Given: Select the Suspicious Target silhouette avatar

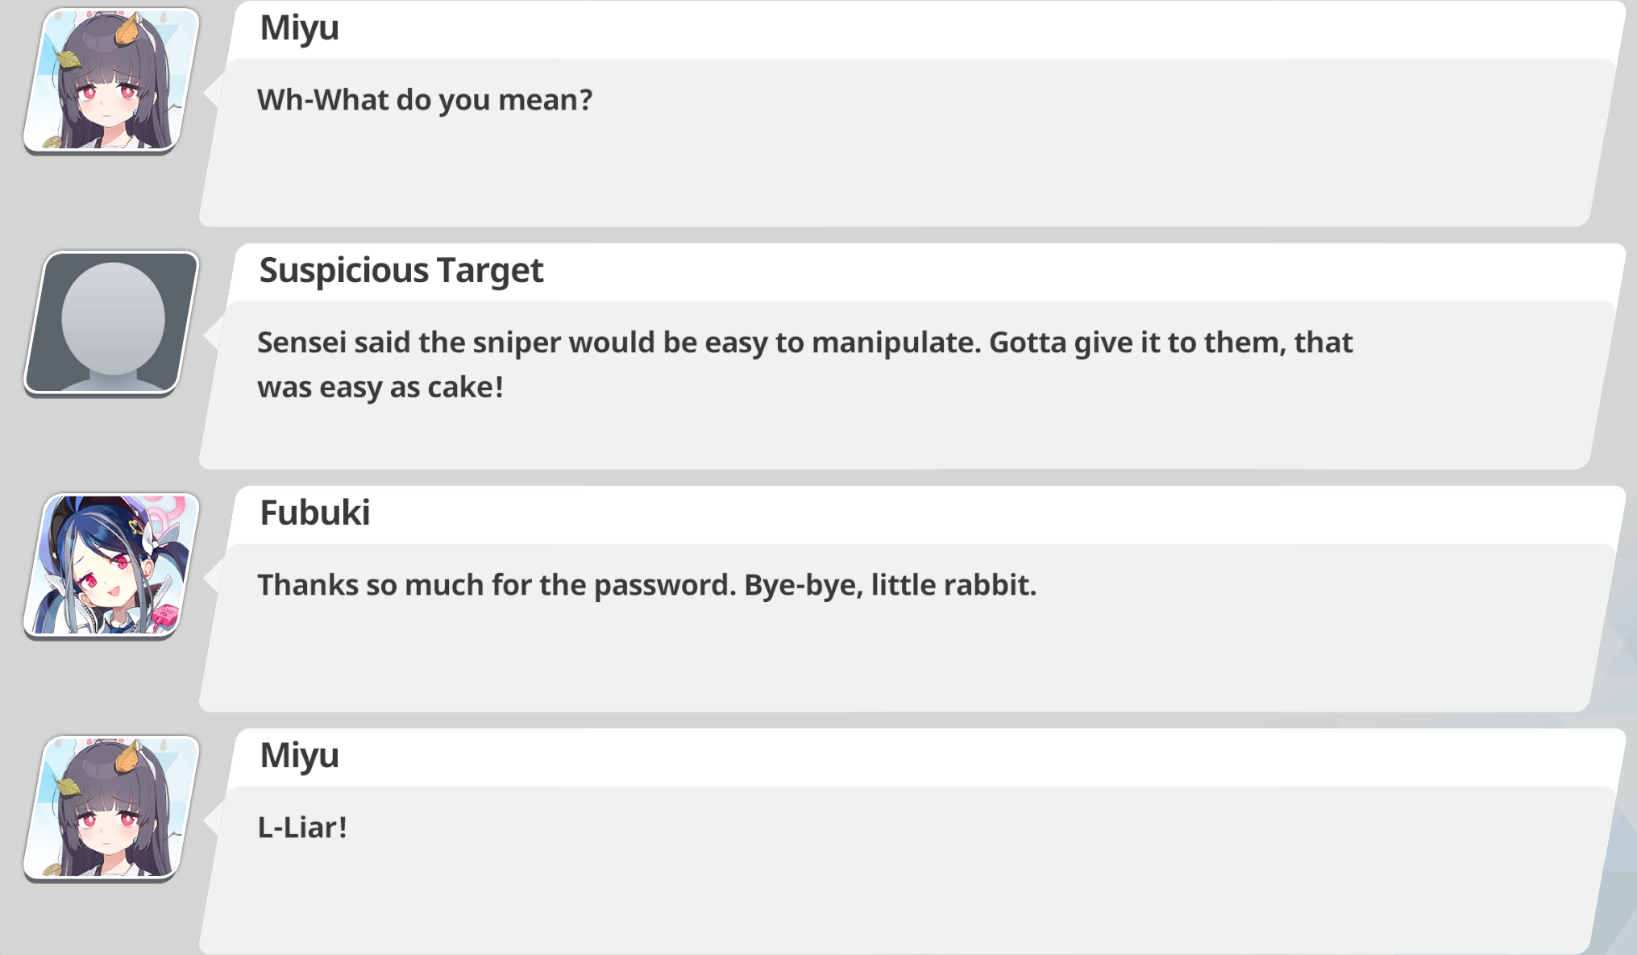Looking at the screenshot, I should tap(111, 322).
